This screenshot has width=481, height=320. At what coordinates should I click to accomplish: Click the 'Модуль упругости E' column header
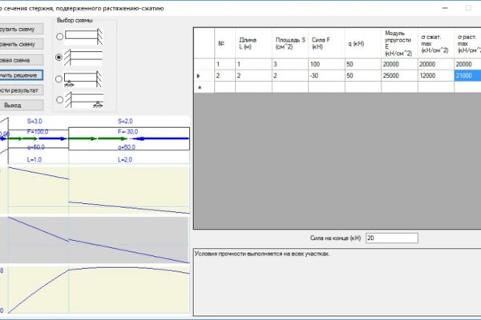(x=399, y=43)
